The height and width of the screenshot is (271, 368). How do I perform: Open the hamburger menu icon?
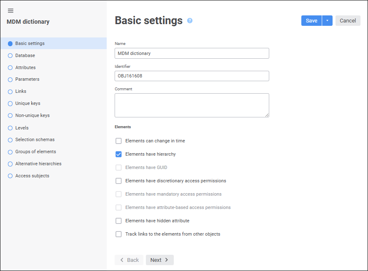point(10,10)
